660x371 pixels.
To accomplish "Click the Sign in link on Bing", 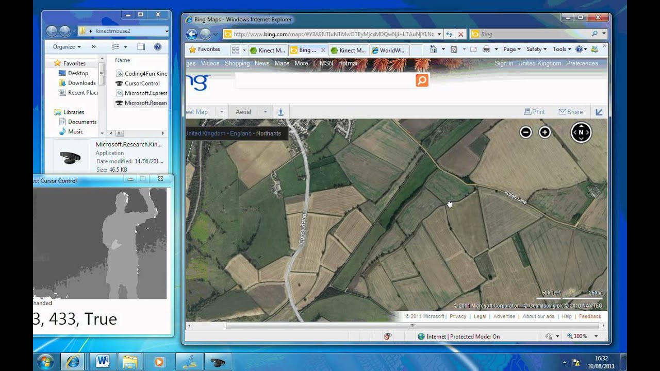I will coord(504,63).
